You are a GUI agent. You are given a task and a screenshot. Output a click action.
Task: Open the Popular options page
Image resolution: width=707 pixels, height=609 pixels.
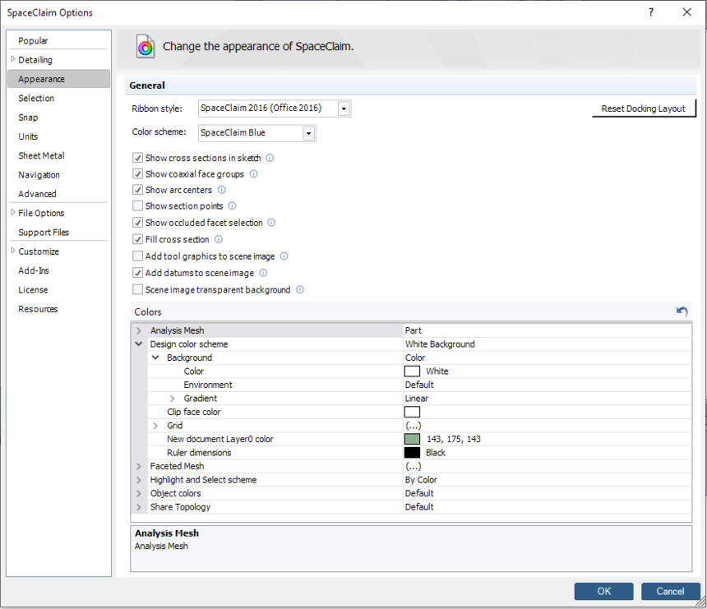pos(33,40)
